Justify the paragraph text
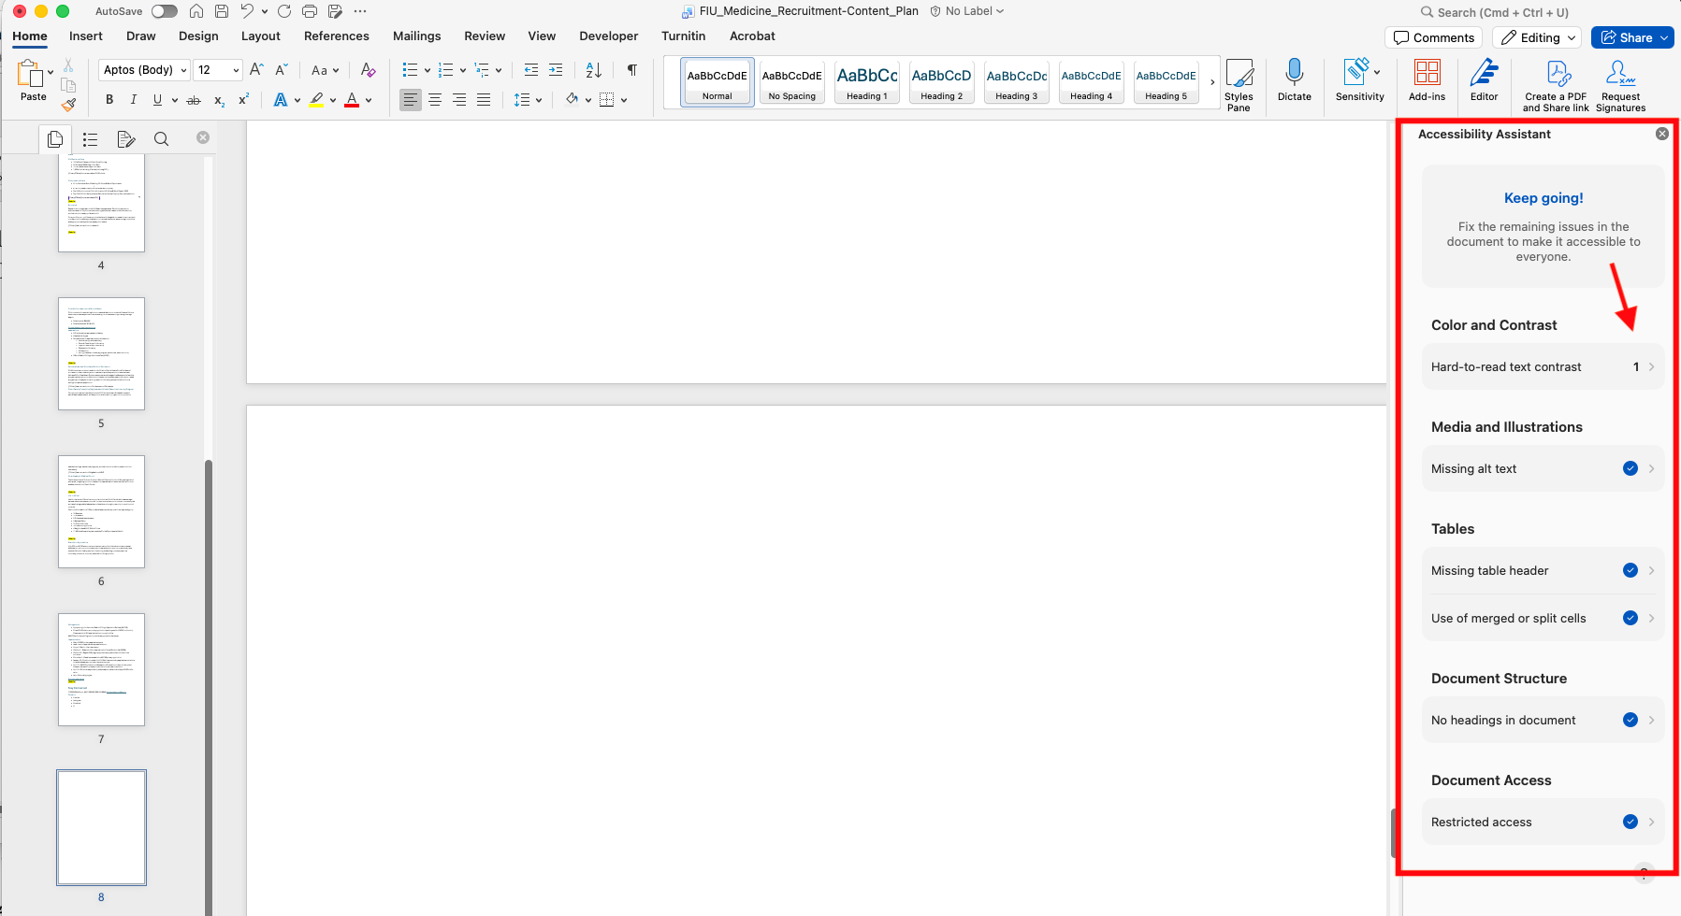Image resolution: width=1681 pixels, height=916 pixels. point(484,100)
